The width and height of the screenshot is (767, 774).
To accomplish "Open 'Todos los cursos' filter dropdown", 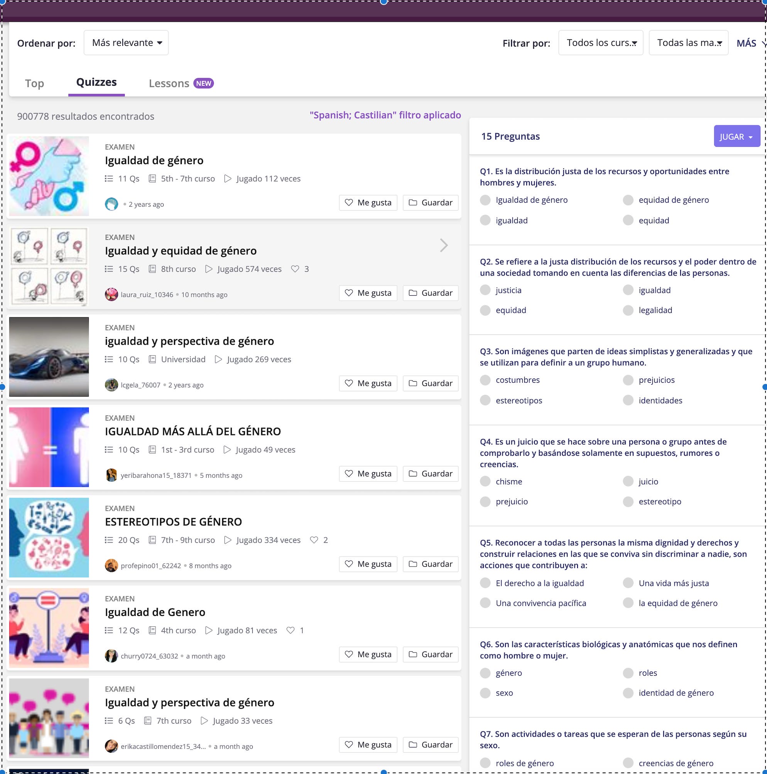I will [x=600, y=43].
